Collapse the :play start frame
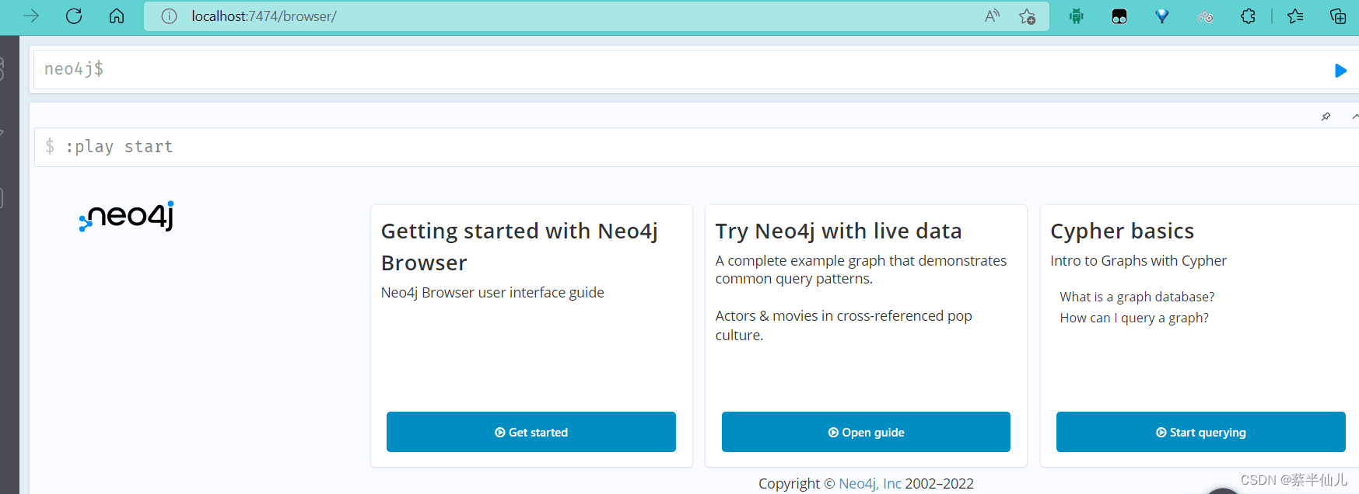 [x=1354, y=117]
